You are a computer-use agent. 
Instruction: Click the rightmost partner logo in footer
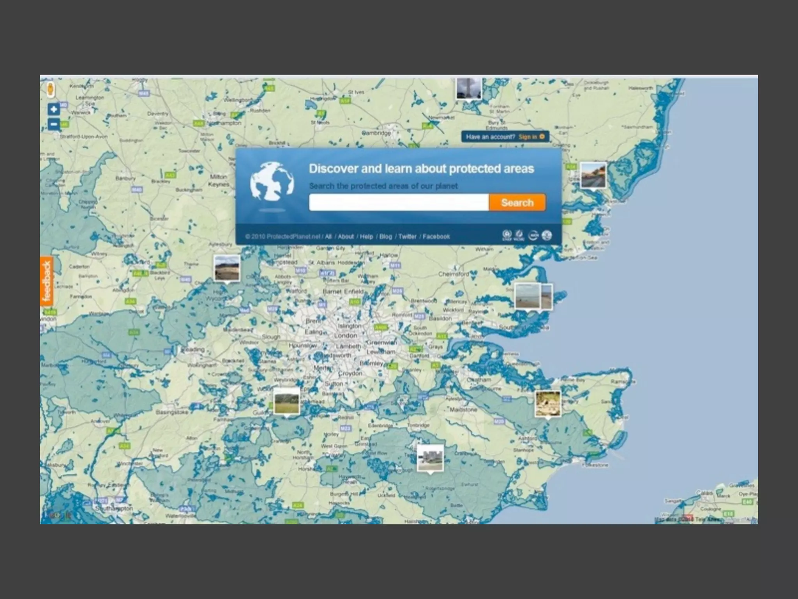point(547,235)
